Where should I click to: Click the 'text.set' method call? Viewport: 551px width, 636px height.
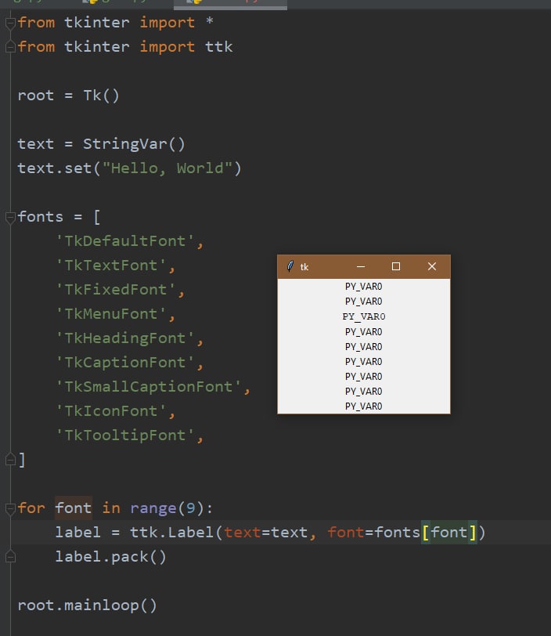tap(55, 168)
